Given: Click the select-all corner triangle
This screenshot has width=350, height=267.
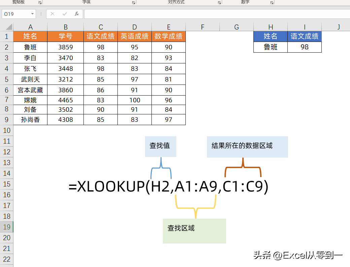Looking at the screenshot, I should (x=9, y=27).
